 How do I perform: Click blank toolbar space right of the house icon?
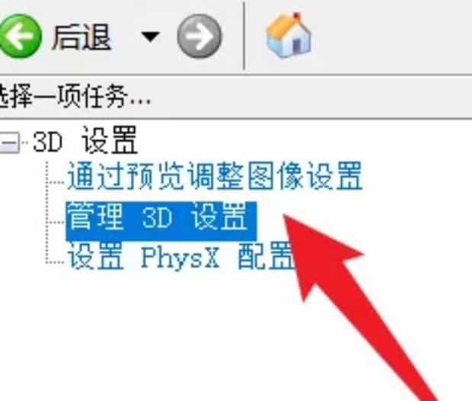pyautogui.click(x=391, y=36)
